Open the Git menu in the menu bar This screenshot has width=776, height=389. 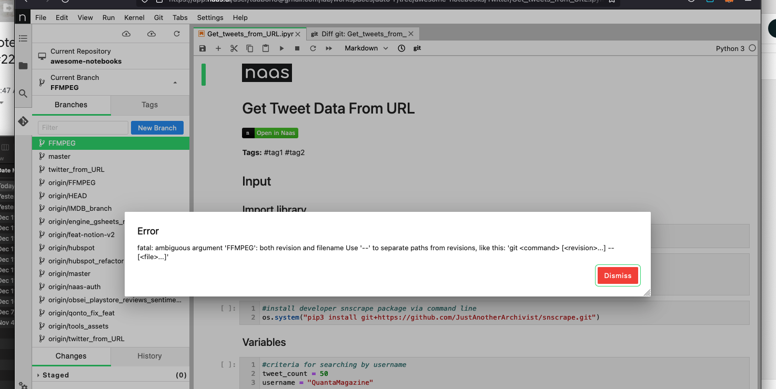click(x=158, y=17)
